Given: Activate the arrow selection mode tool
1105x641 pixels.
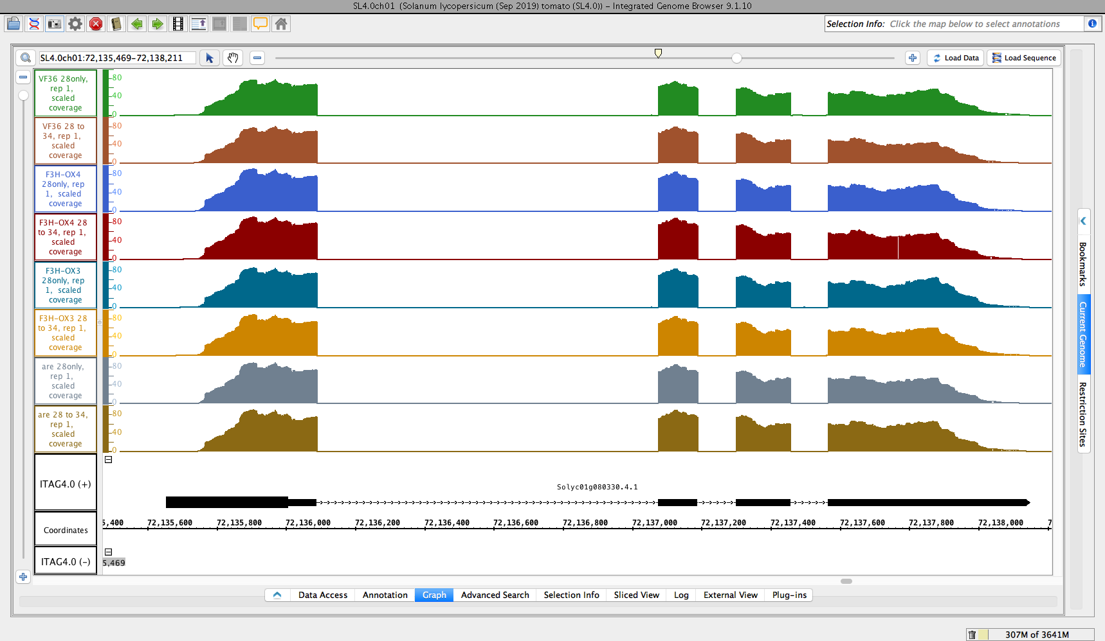Looking at the screenshot, I should [210, 58].
